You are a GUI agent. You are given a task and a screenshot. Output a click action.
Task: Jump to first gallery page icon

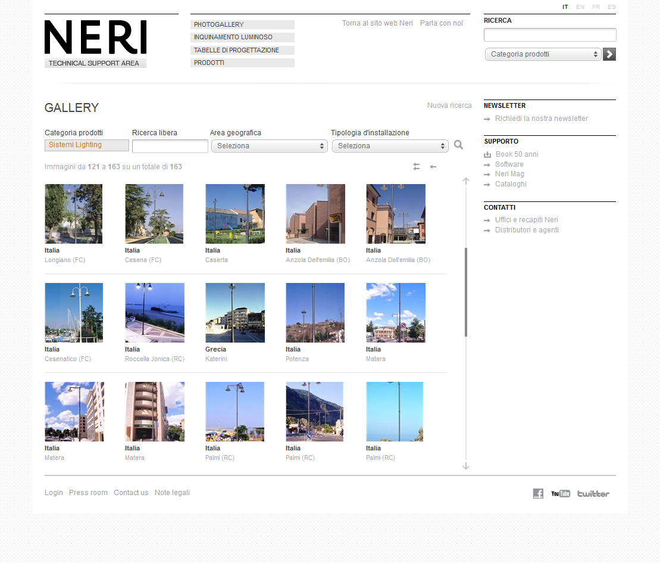coord(416,167)
